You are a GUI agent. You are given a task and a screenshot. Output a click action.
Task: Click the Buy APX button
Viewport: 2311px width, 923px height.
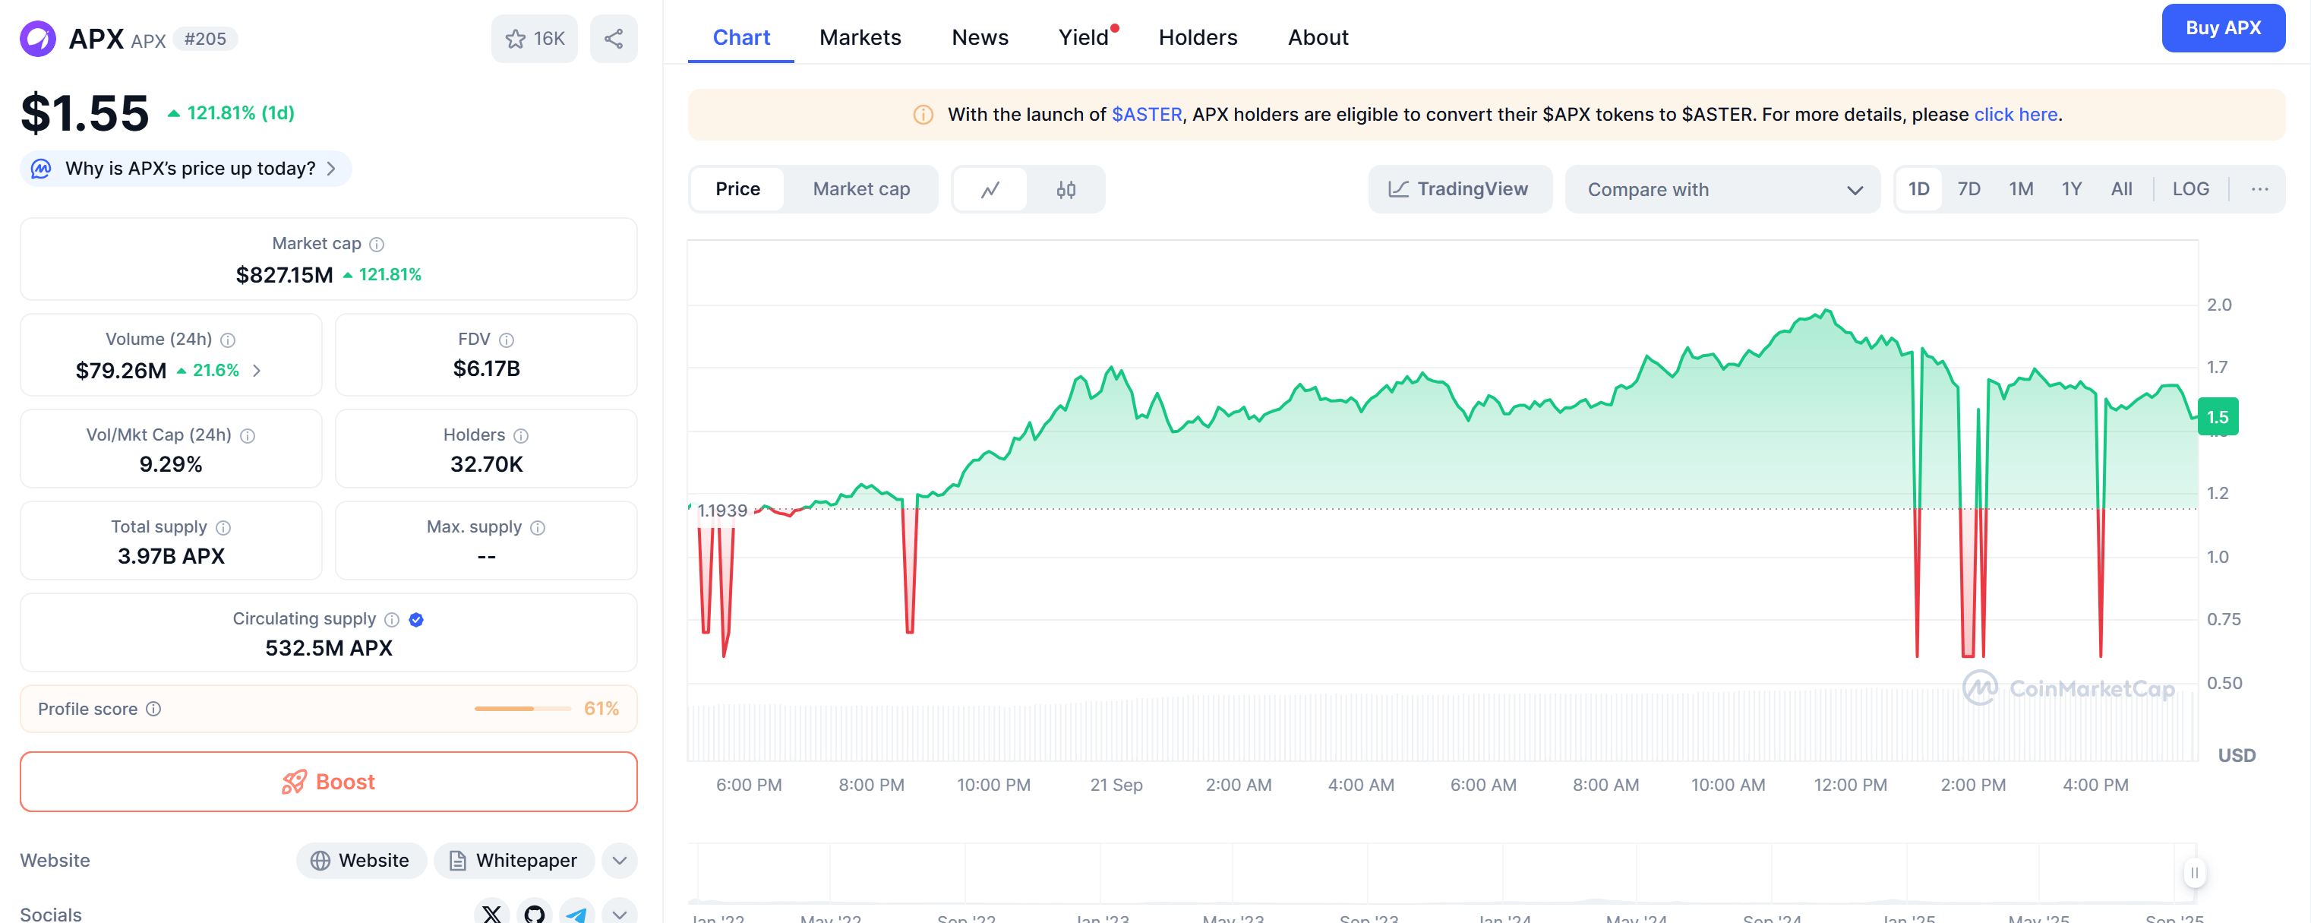point(2222,28)
